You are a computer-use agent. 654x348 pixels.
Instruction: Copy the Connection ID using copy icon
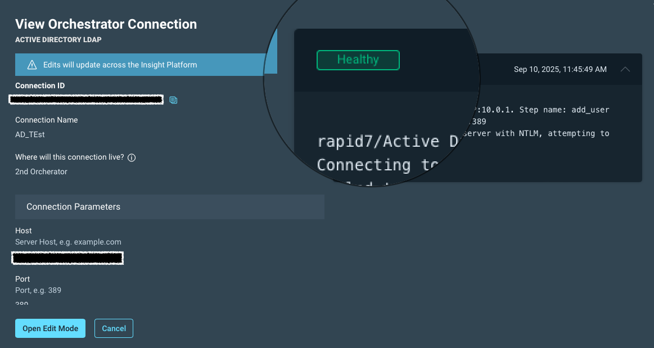[173, 100]
